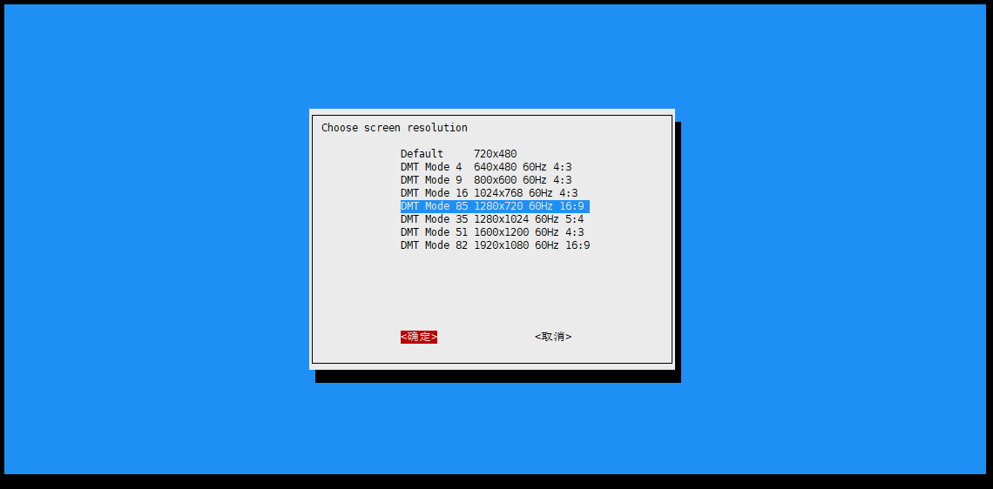Choose DMT Mode 4 640x480 60Hz
The image size is (993, 489).
(486, 167)
